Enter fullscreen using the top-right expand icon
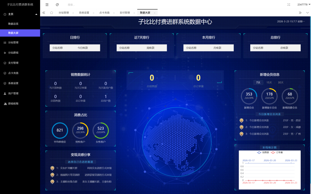This screenshot has height=194, width=311. tap(289, 5)
